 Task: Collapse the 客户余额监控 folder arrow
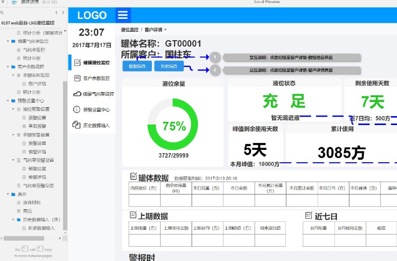tap(8, 67)
